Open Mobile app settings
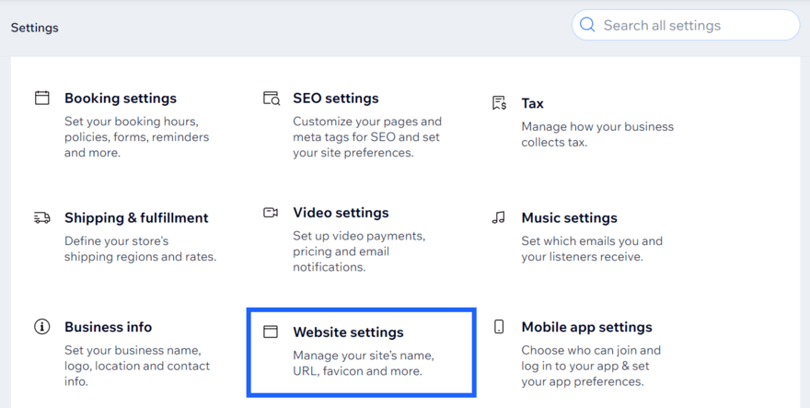The image size is (810, 408). coord(587,327)
